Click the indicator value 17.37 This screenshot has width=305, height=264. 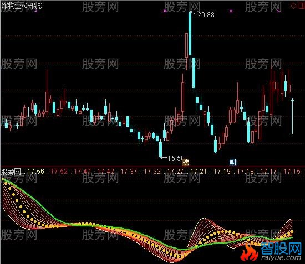(129, 172)
